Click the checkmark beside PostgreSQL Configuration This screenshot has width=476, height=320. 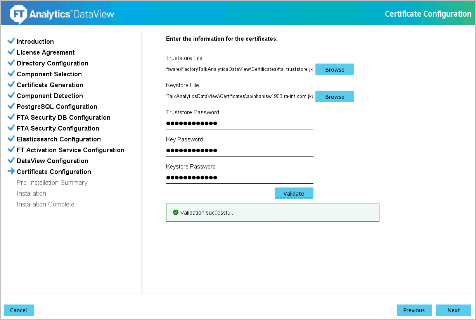(11, 106)
